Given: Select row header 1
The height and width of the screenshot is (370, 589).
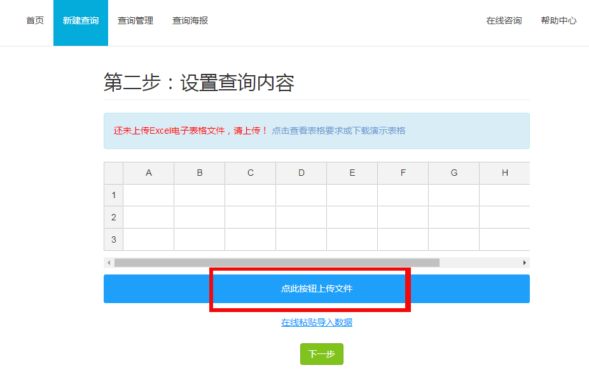Looking at the screenshot, I should (113, 195).
